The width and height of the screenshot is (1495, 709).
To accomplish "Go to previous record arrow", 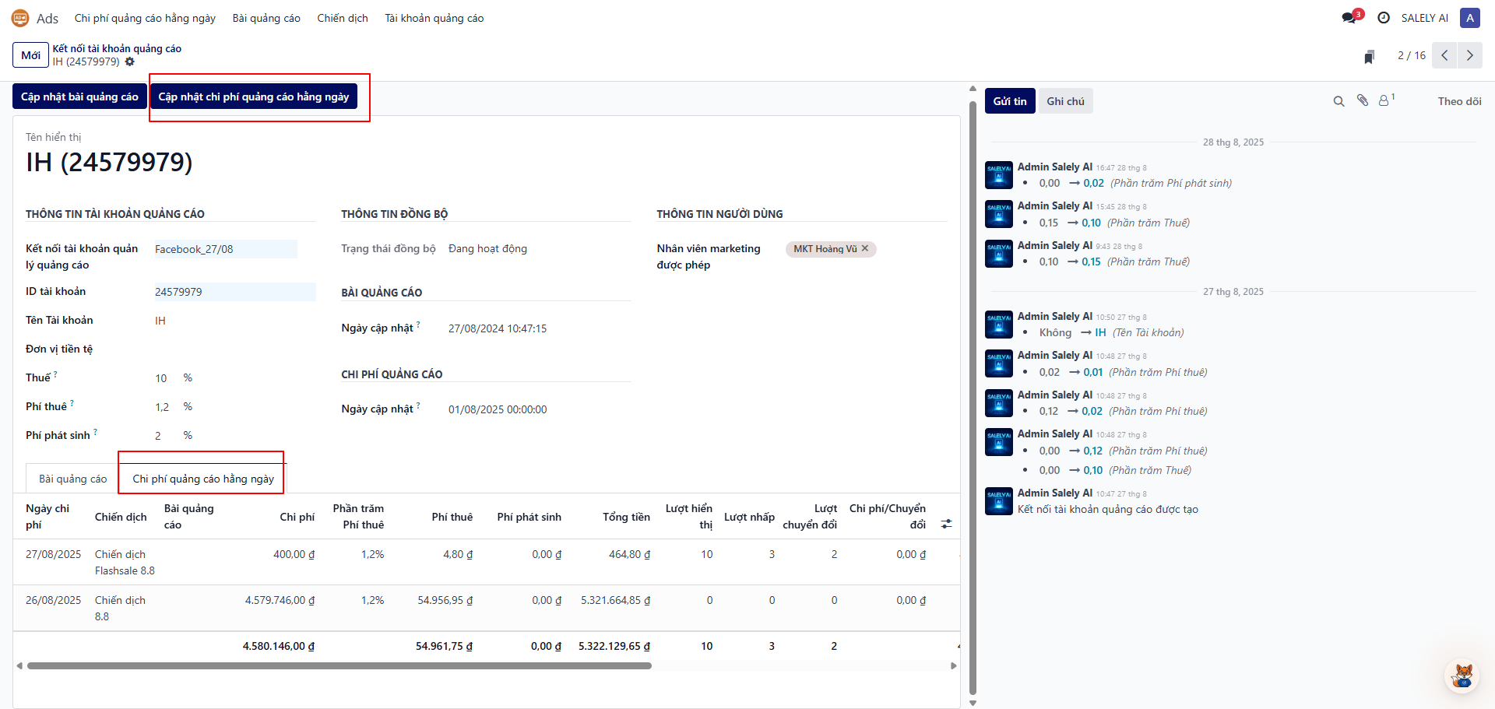I will (x=1444, y=55).
